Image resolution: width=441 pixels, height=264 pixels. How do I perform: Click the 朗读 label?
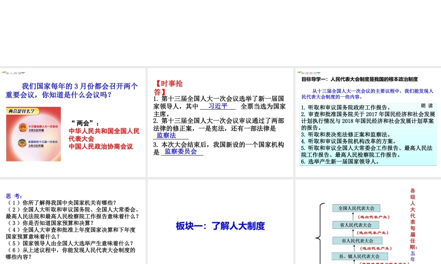(426, 106)
